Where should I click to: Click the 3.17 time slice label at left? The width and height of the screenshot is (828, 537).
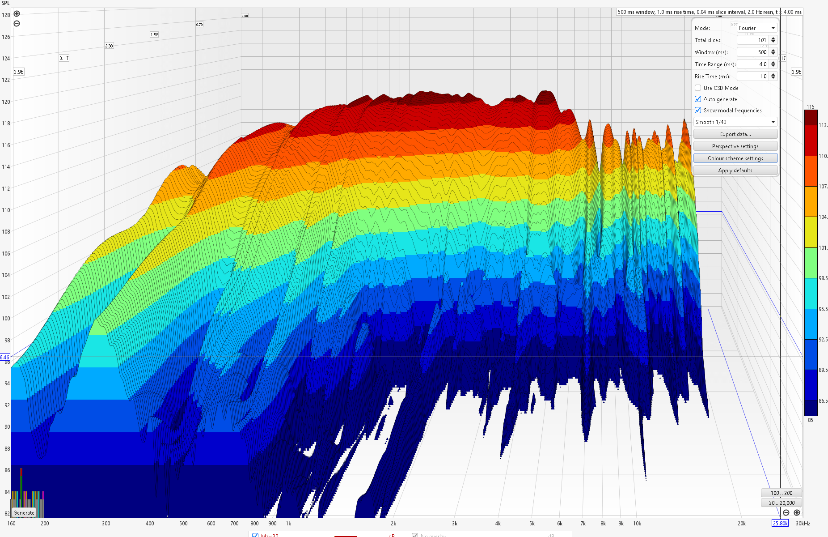coord(64,58)
